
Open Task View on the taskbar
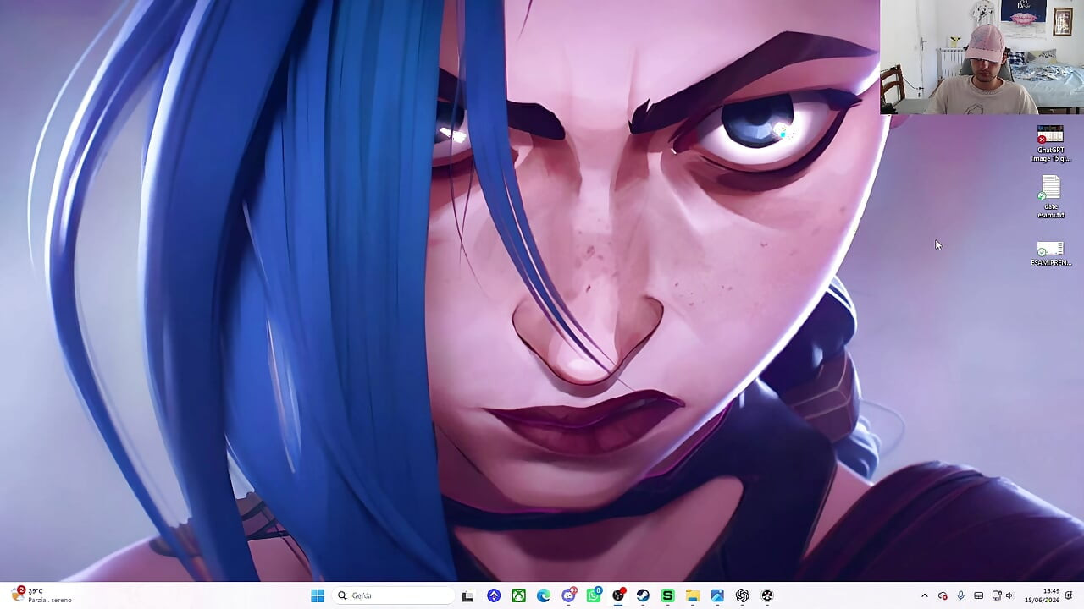coord(467,595)
